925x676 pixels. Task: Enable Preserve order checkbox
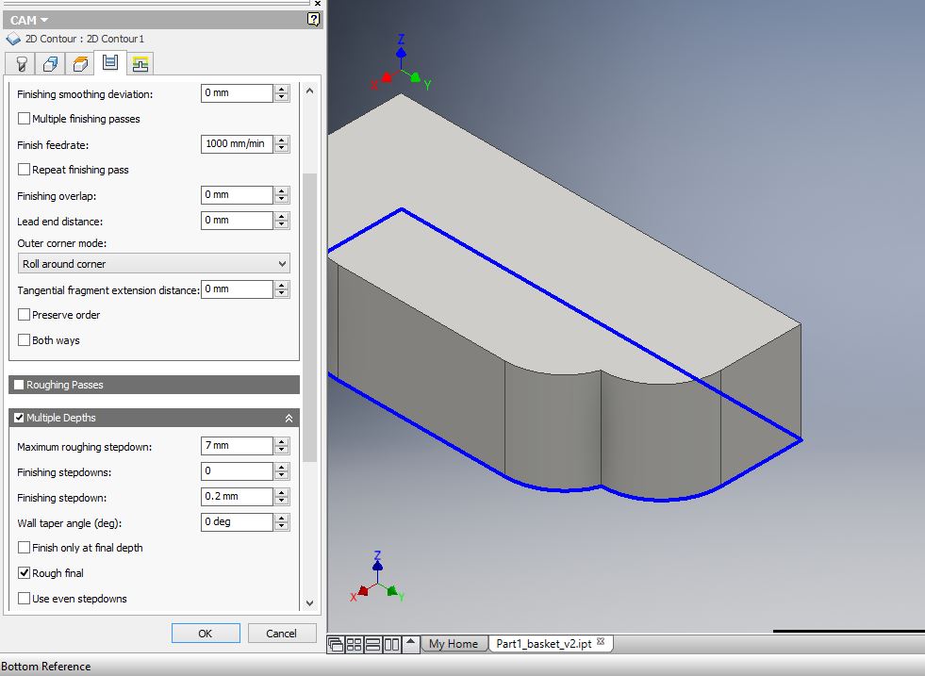25,314
